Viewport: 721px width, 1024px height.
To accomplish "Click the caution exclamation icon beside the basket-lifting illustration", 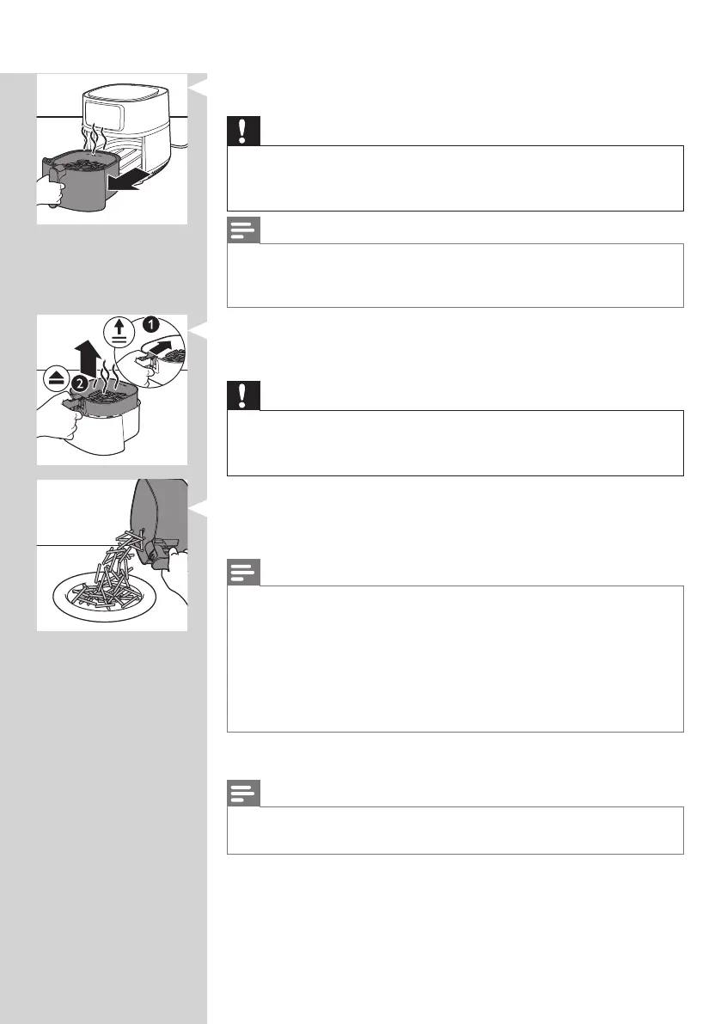I will pyautogui.click(x=243, y=395).
